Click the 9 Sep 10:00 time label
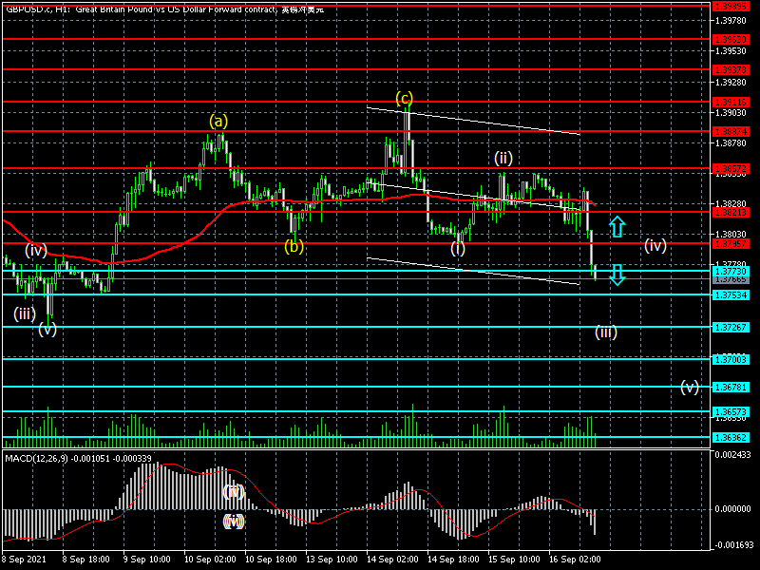 147,559
